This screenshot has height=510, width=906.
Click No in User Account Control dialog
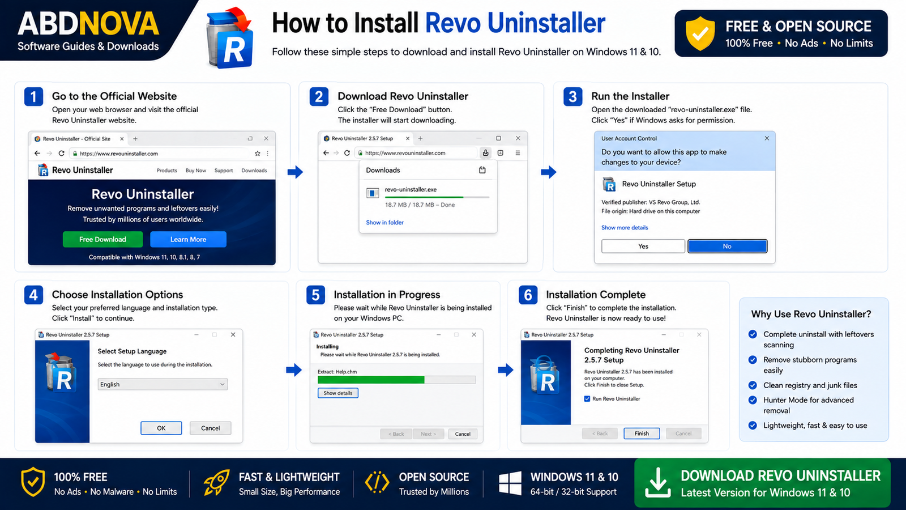(727, 246)
